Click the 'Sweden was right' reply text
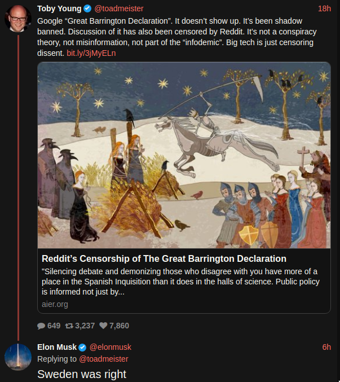The image size is (340, 382). pos(82,374)
